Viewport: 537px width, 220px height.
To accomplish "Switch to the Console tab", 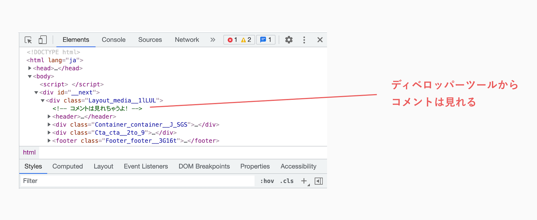I will (114, 40).
